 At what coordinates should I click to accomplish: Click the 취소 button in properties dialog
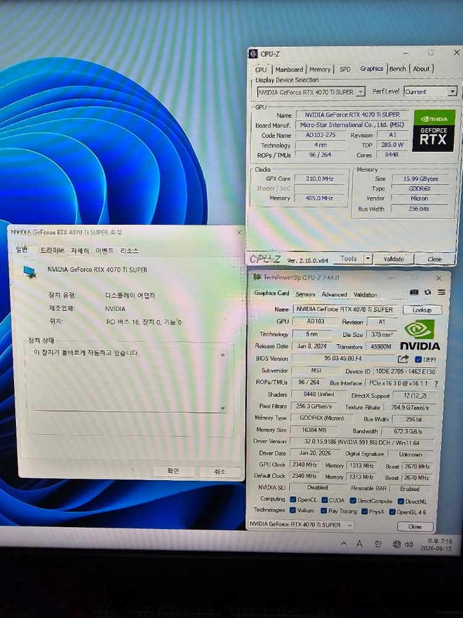(220, 472)
